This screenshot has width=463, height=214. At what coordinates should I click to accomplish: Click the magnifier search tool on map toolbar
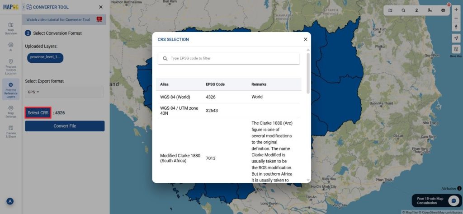pos(403,10)
